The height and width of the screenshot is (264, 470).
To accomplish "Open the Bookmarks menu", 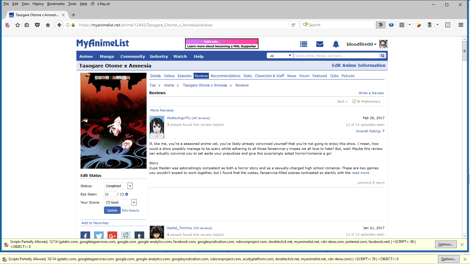I will [x=56, y=4].
